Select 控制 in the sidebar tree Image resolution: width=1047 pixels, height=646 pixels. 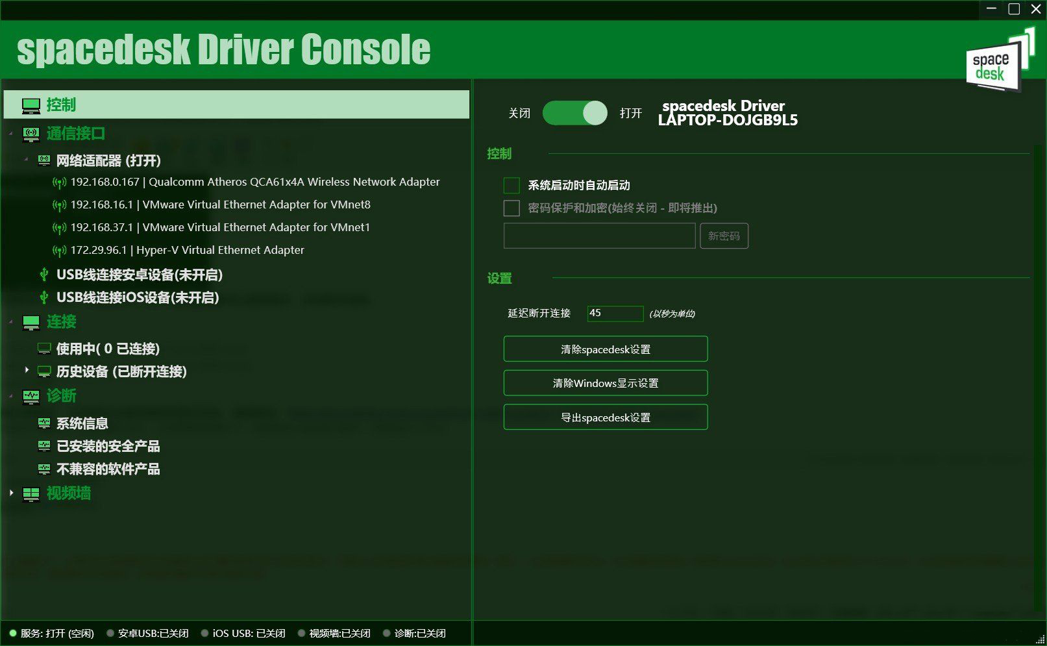coord(236,105)
